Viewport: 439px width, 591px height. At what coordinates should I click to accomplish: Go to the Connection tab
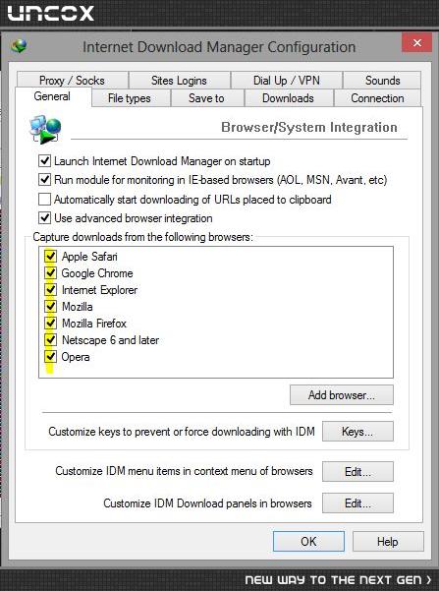tap(377, 98)
